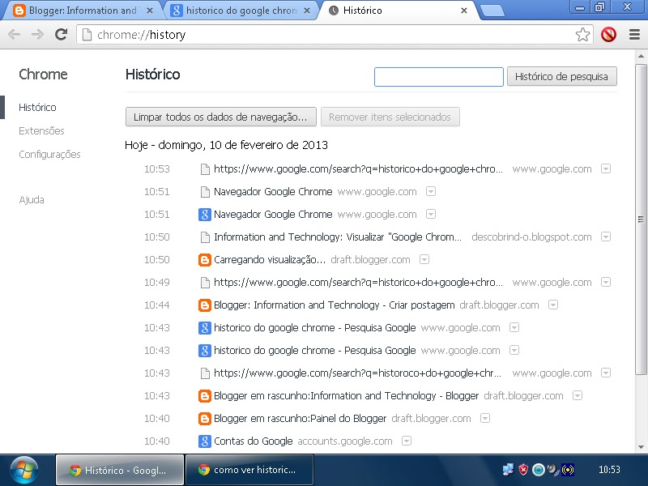Click the vertical scrollbar thumb
The image size is (648, 486).
pyautogui.click(x=641, y=219)
